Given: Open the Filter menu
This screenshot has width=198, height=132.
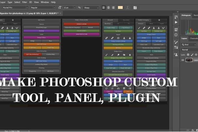Looking at the screenshot, I should tap(25, 2).
